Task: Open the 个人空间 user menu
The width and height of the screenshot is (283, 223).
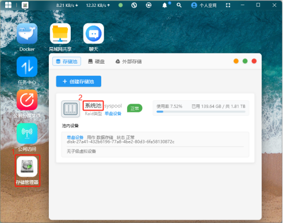Action: pyautogui.click(x=204, y=5)
